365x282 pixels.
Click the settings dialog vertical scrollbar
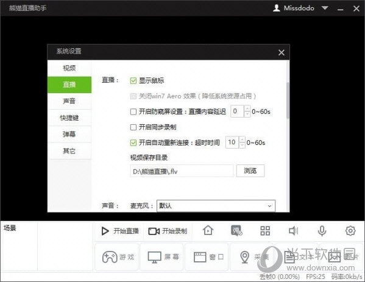coord(288,100)
